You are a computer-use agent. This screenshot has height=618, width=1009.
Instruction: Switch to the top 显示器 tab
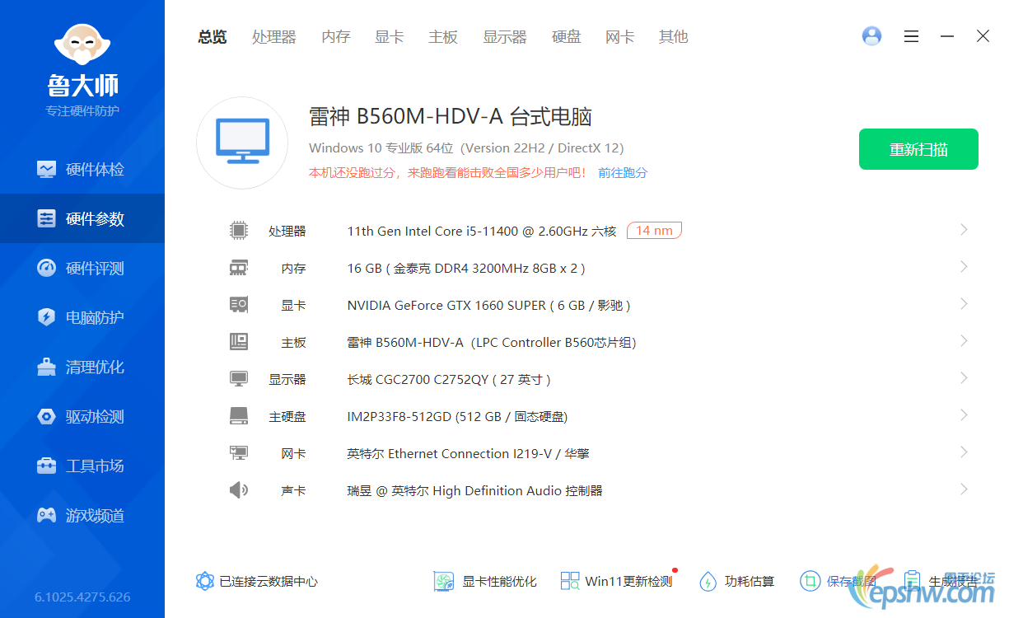pyautogui.click(x=505, y=37)
